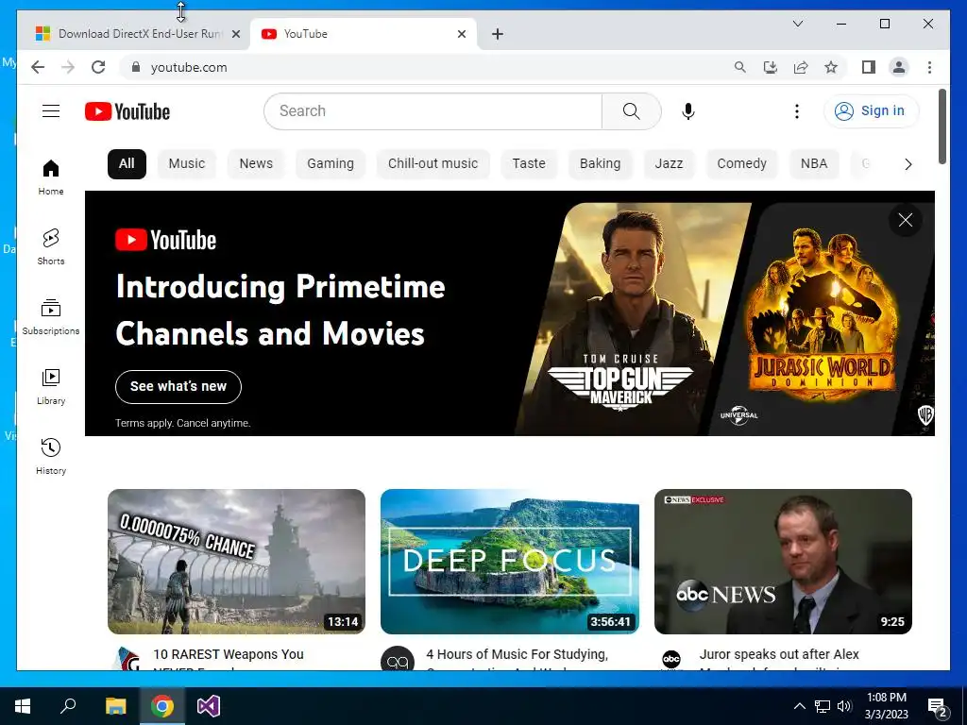This screenshot has height=725, width=967.
Task: Filter by the Music chip
Action: (x=186, y=163)
